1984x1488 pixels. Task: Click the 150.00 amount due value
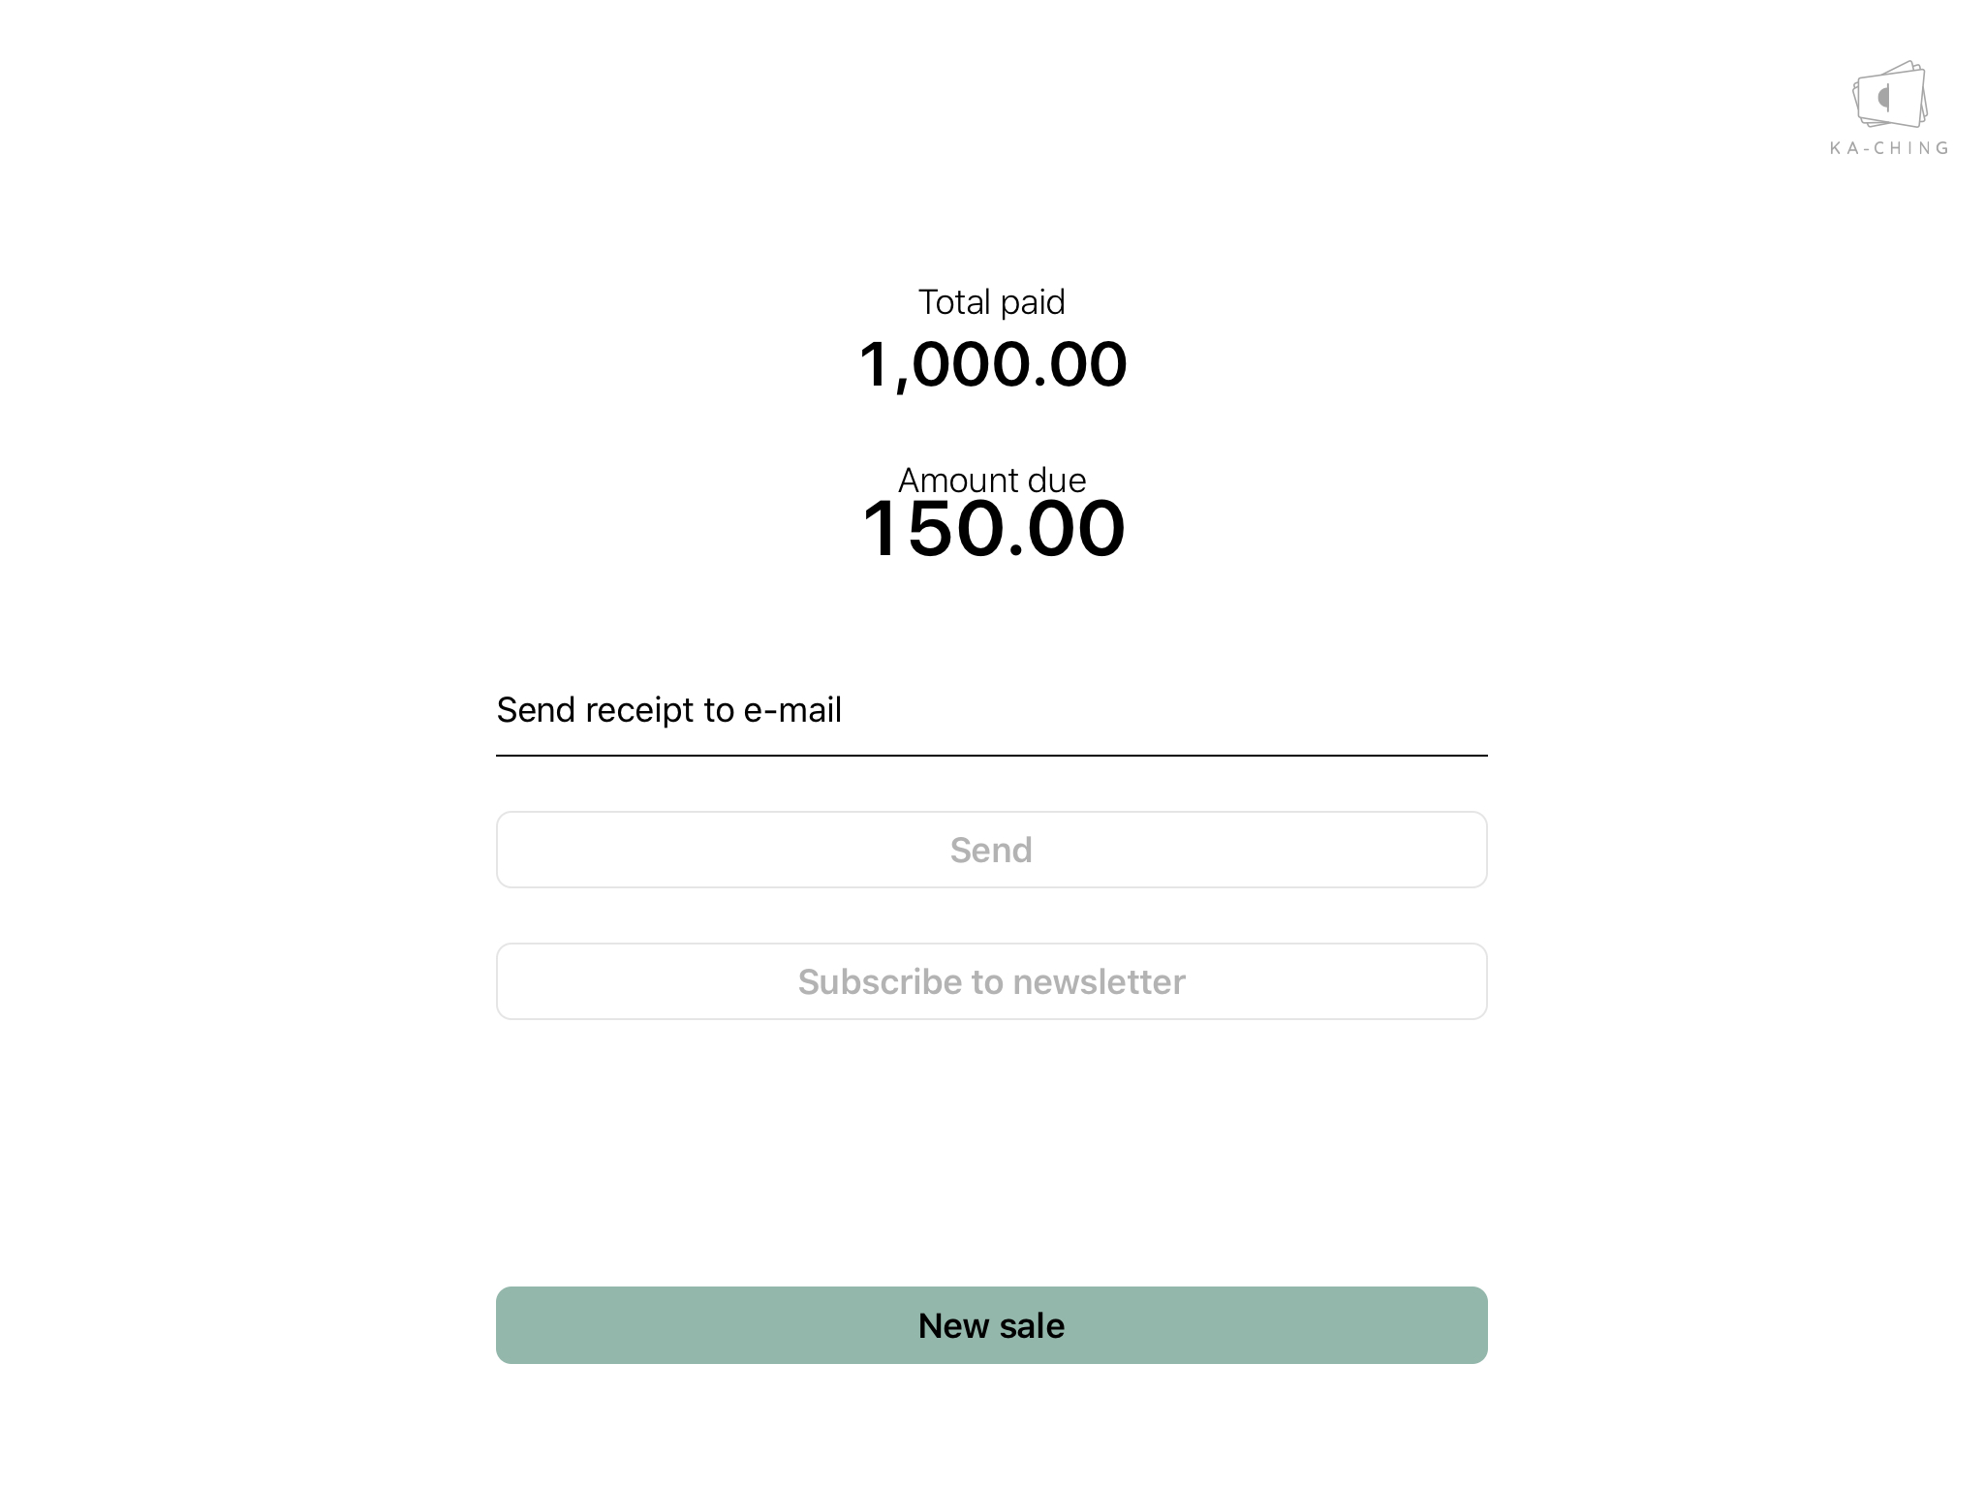point(992,529)
